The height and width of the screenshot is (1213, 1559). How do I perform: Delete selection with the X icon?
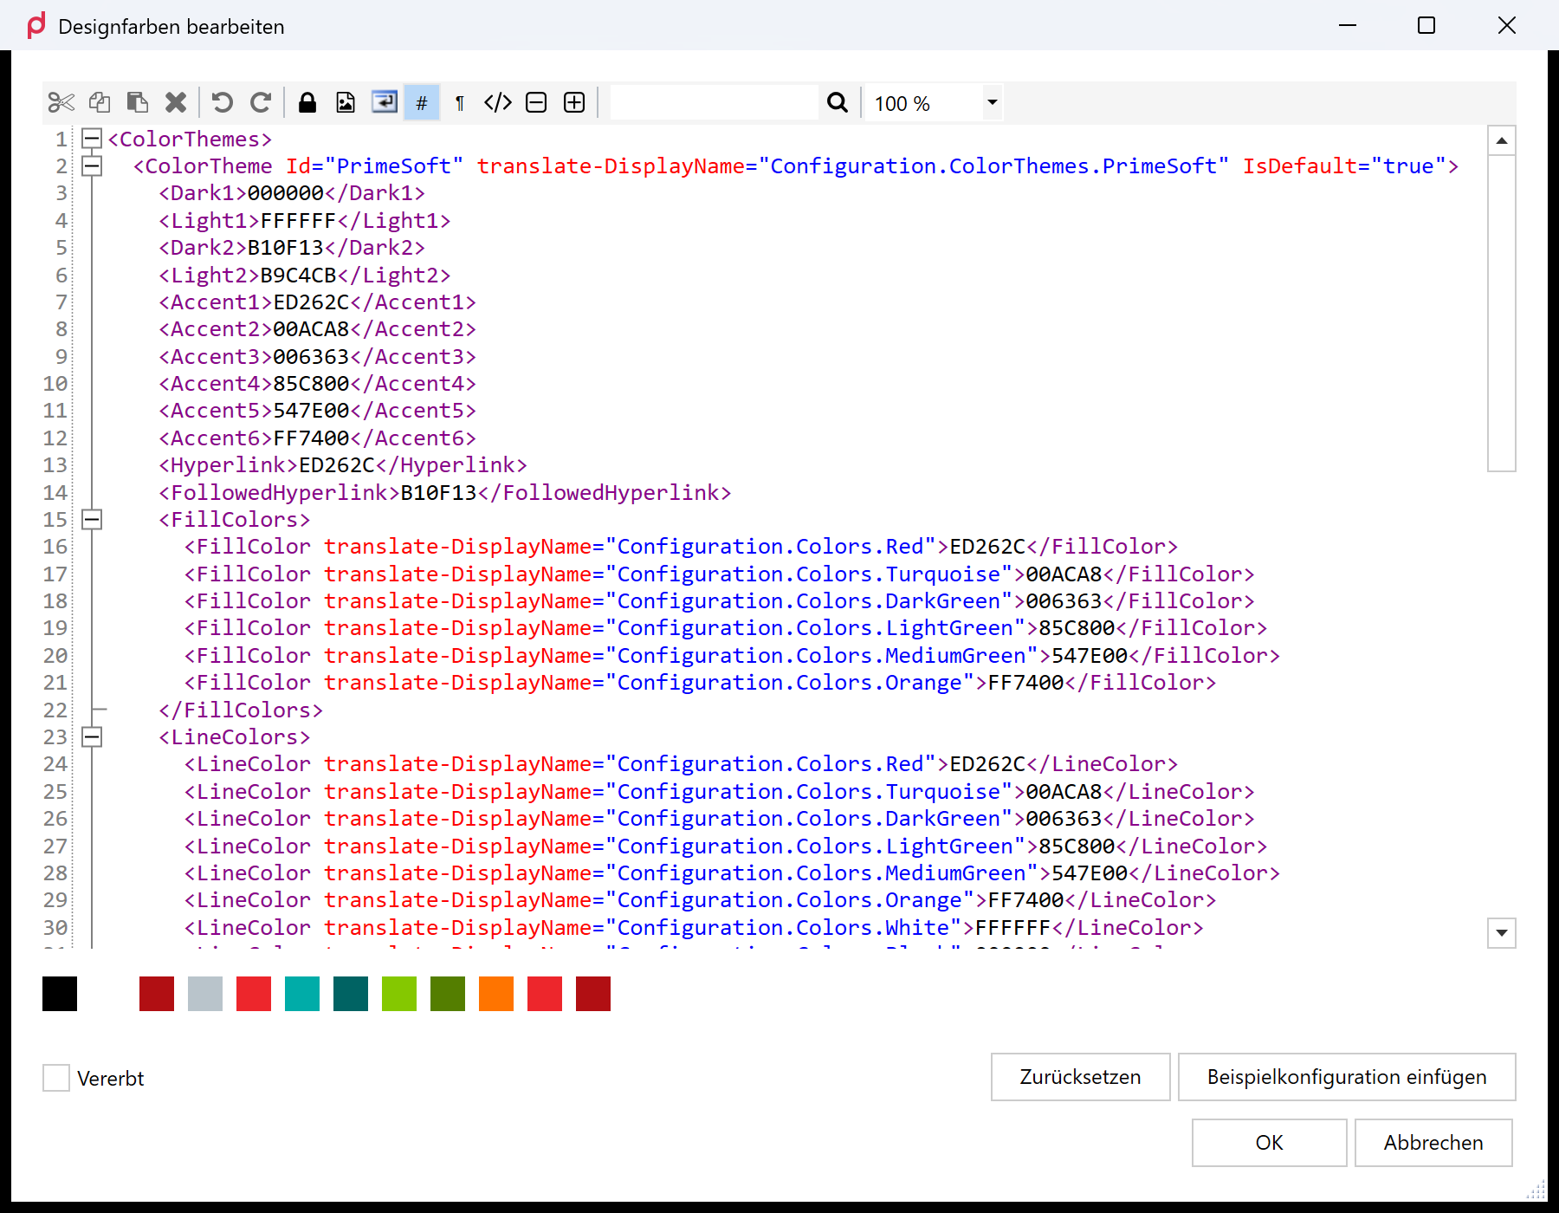coord(176,103)
